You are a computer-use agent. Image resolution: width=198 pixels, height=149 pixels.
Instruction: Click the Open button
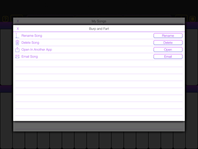[x=168, y=50]
